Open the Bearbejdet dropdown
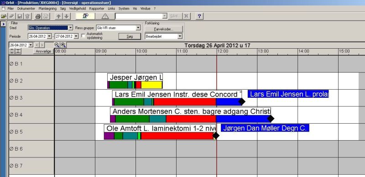 click(180, 36)
